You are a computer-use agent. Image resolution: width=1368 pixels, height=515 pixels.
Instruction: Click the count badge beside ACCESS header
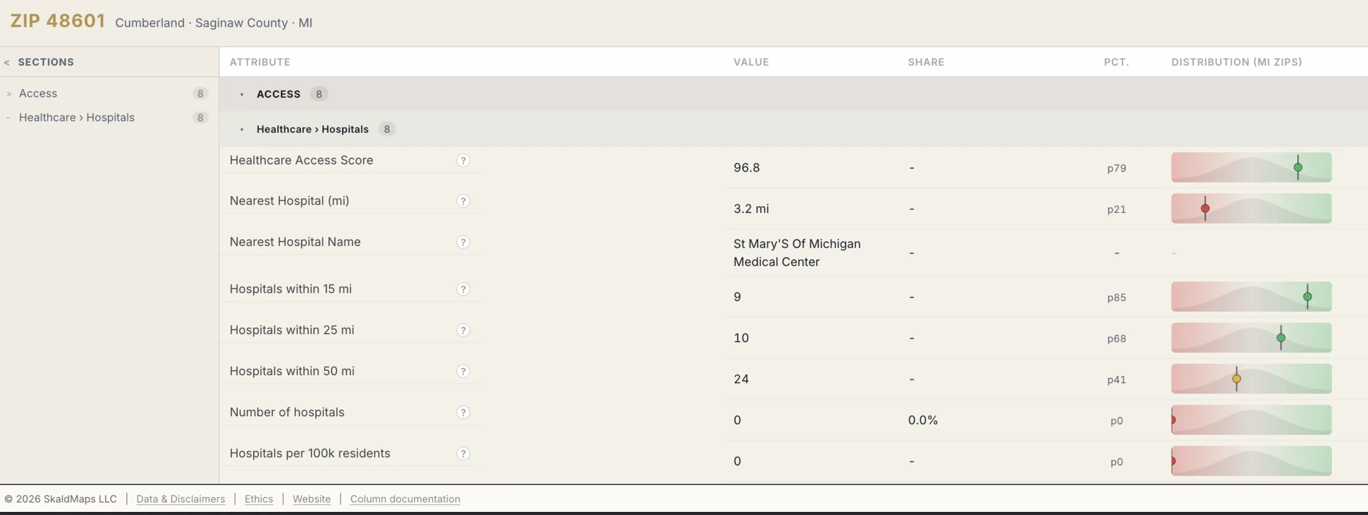(318, 94)
